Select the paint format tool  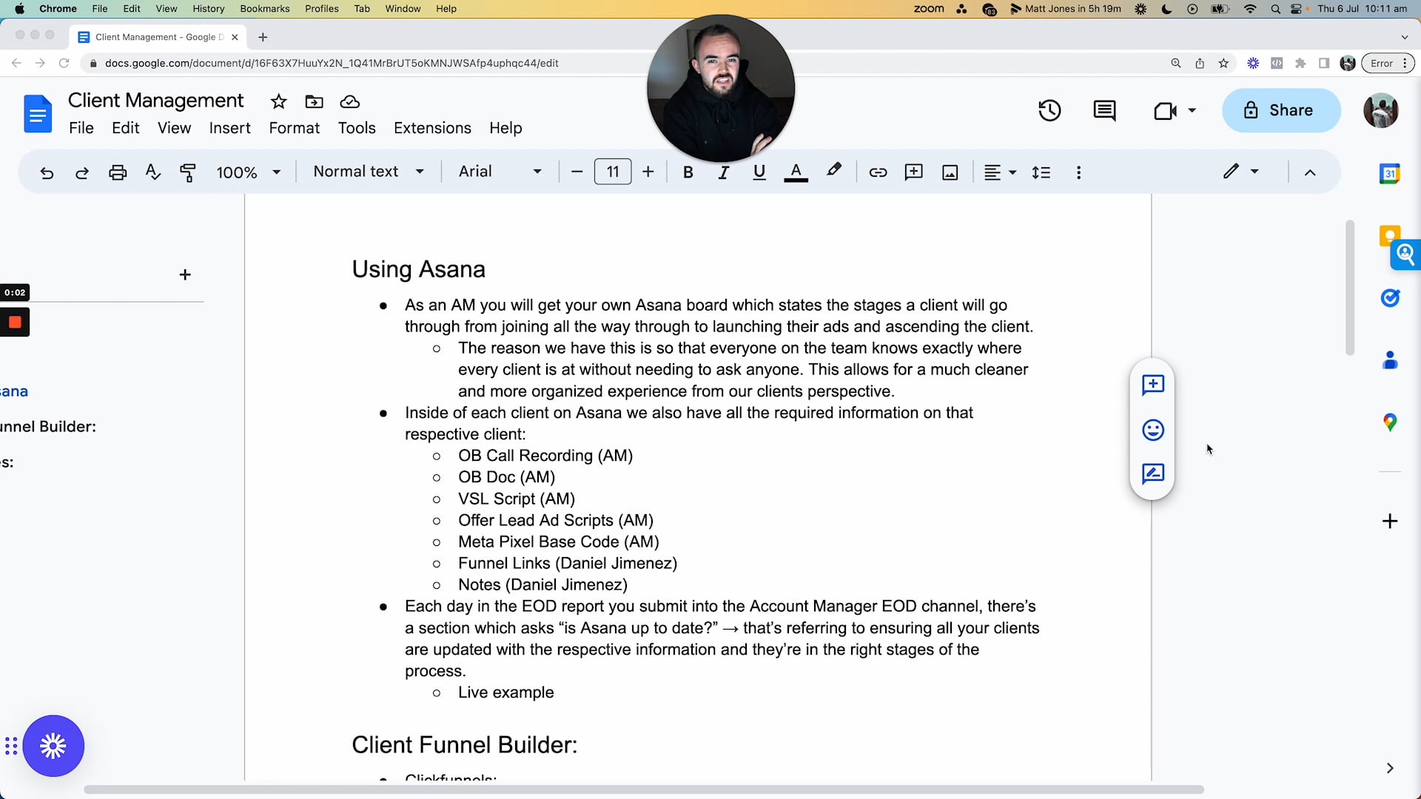pyautogui.click(x=188, y=172)
